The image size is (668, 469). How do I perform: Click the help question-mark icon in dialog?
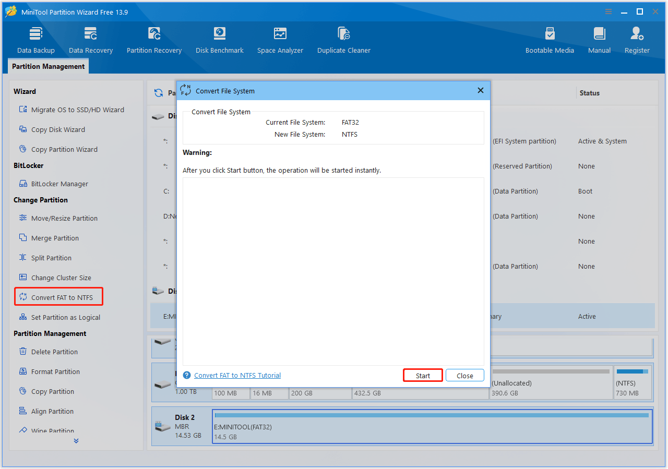(x=187, y=375)
